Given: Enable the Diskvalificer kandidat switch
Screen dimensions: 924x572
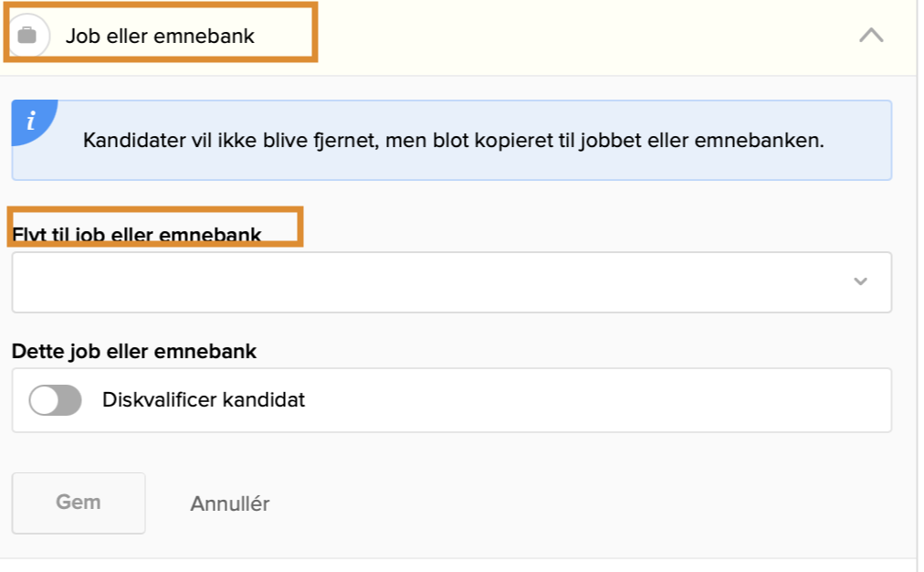Looking at the screenshot, I should pos(55,400).
